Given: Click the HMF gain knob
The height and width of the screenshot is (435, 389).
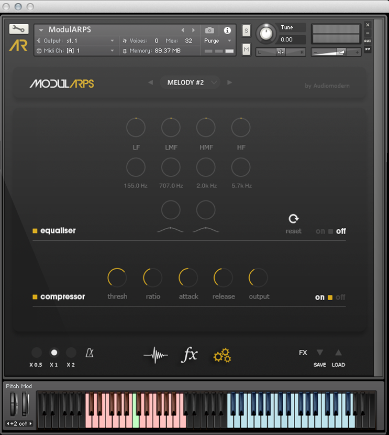Looking at the screenshot, I should click(x=206, y=128).
